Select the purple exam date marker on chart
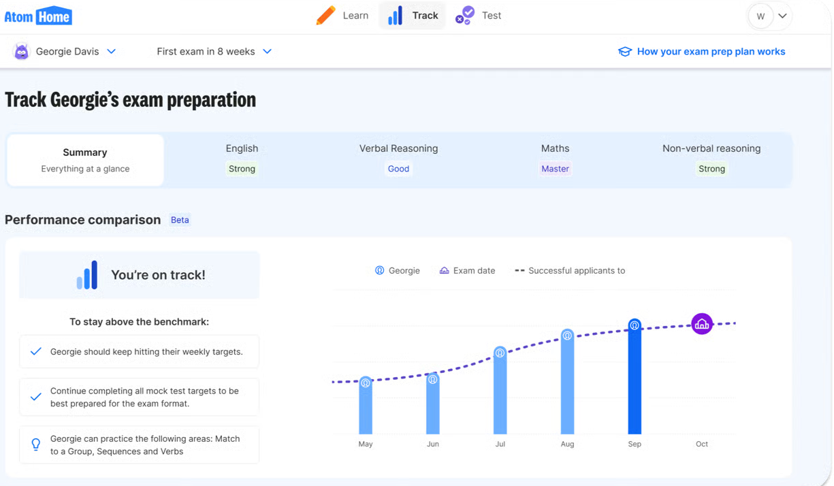This screenshot has height=486, width=834. click(702, 324)
